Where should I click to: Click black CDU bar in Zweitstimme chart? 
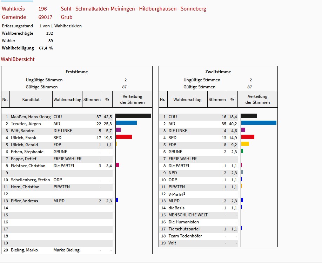click(x=249, y=116)
